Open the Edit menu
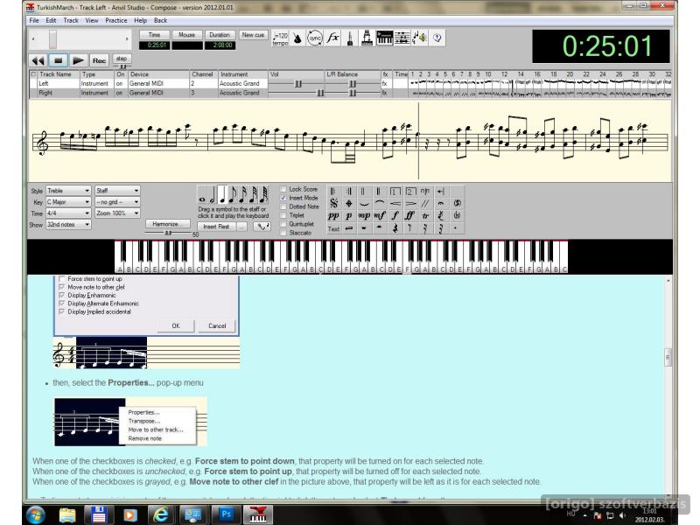 [x=51, y=20]
